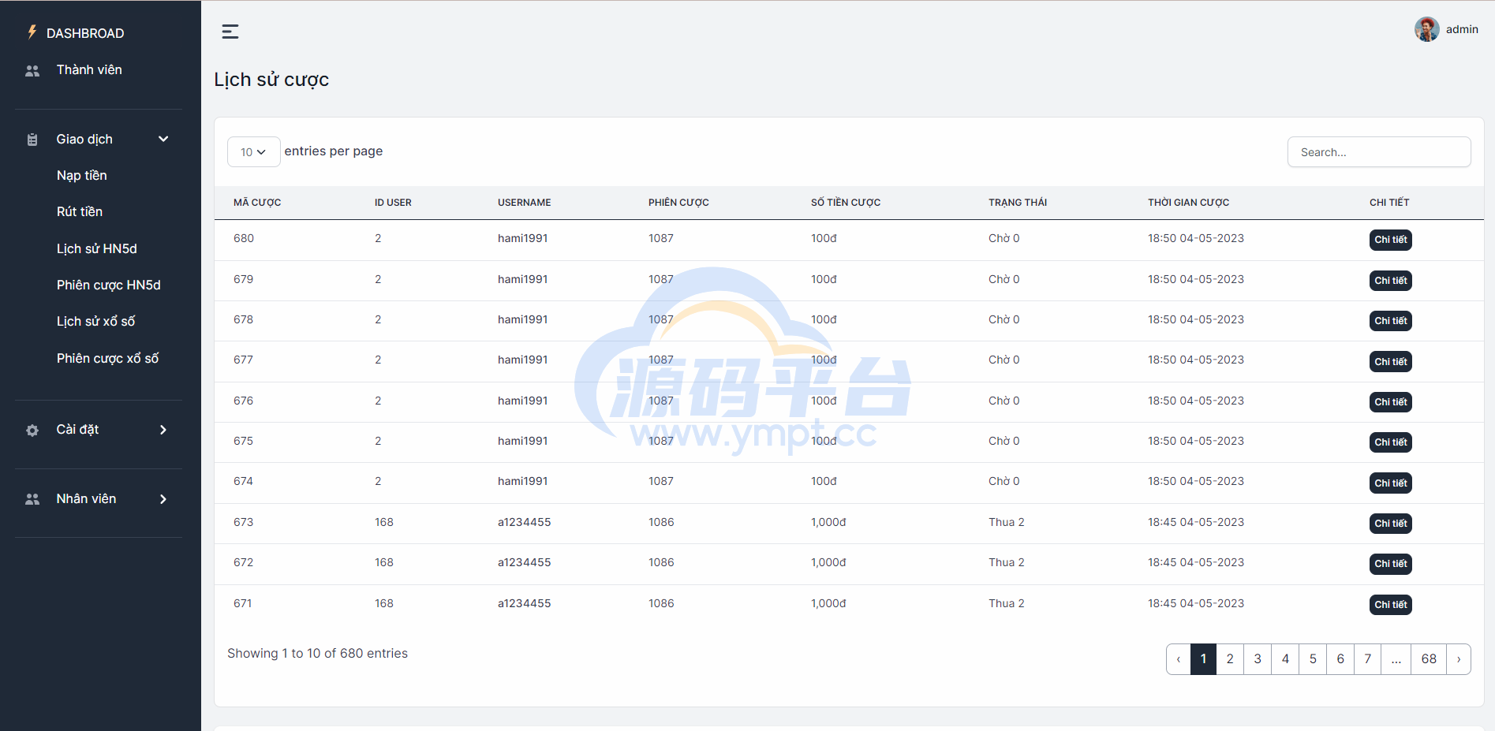
Task: Go to pagination page 5
Action: pyautogui.click(x=1313, y=659)
